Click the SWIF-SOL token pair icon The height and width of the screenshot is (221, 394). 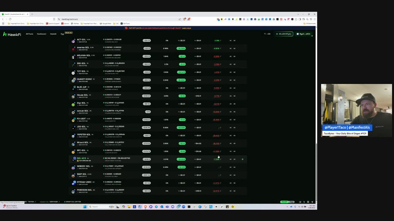[x=73, y=175]
